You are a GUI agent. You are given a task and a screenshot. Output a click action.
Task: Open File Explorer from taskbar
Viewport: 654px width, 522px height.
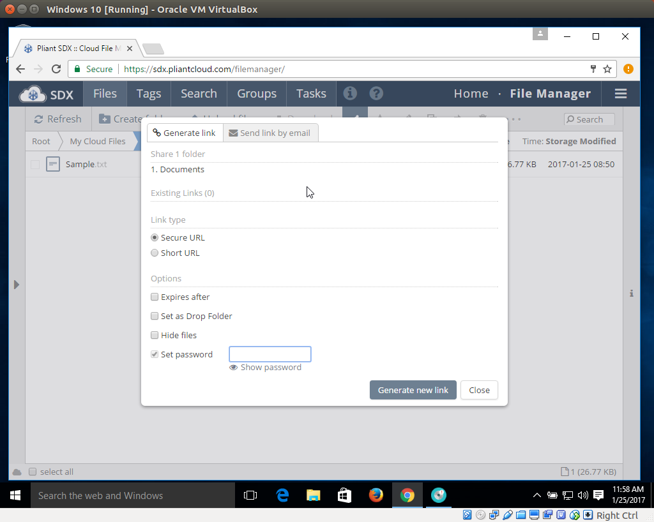point(313,495)
